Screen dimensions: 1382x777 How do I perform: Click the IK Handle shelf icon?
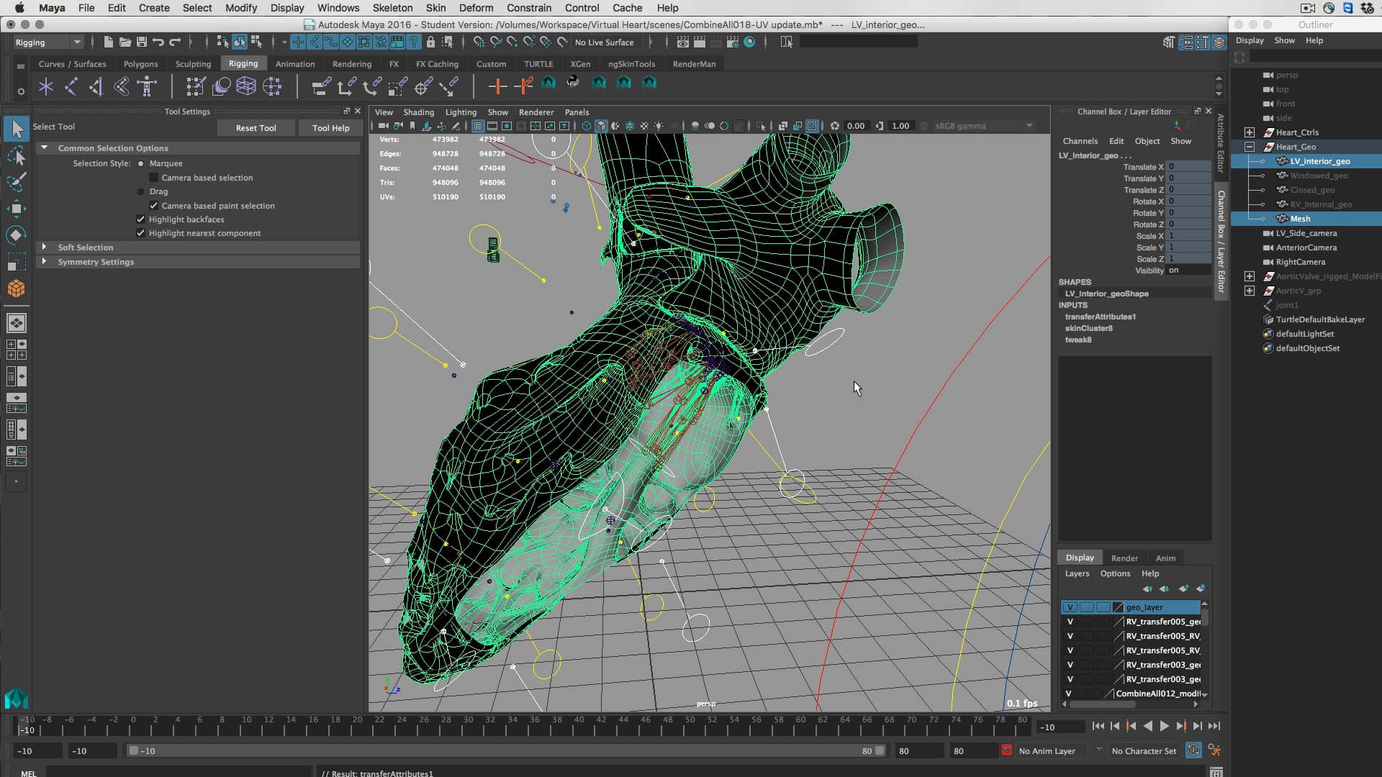[x=71, y=86]
